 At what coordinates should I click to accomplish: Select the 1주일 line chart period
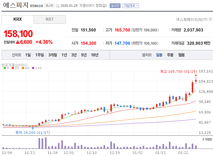click(x=39, y=55)
